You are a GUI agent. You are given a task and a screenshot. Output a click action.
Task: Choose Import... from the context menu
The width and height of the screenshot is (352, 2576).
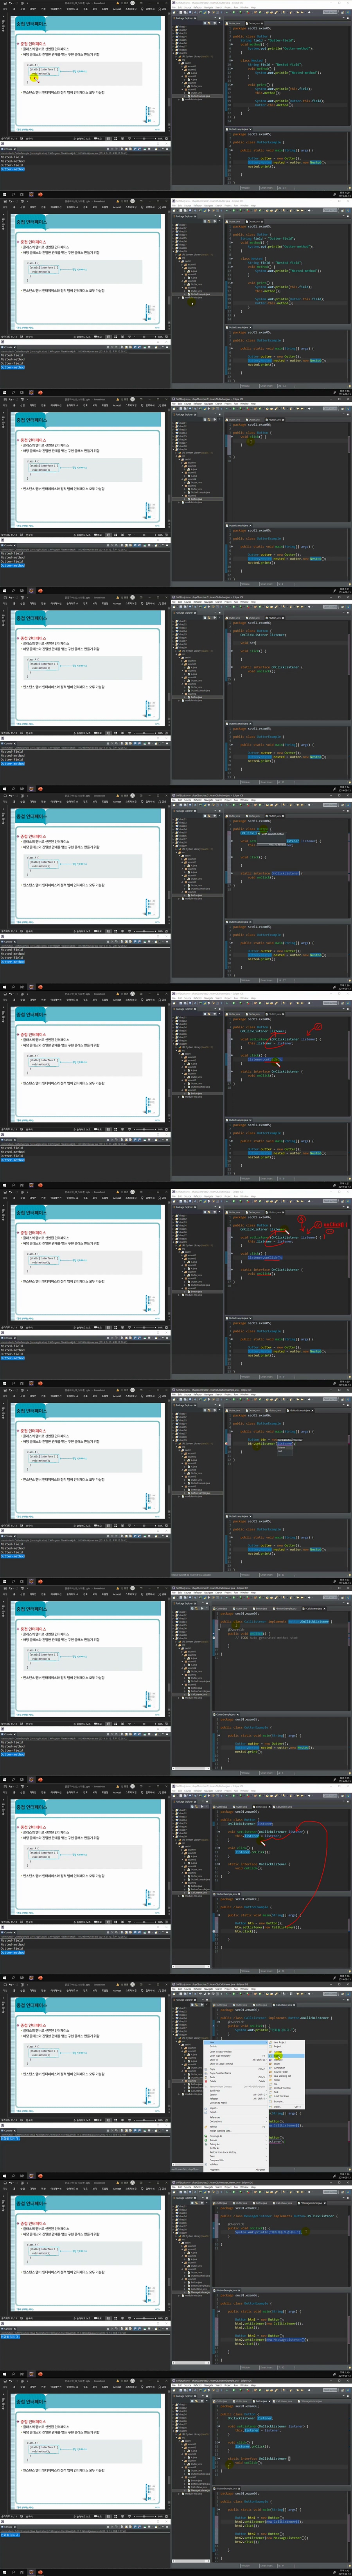coord(214,2108)
